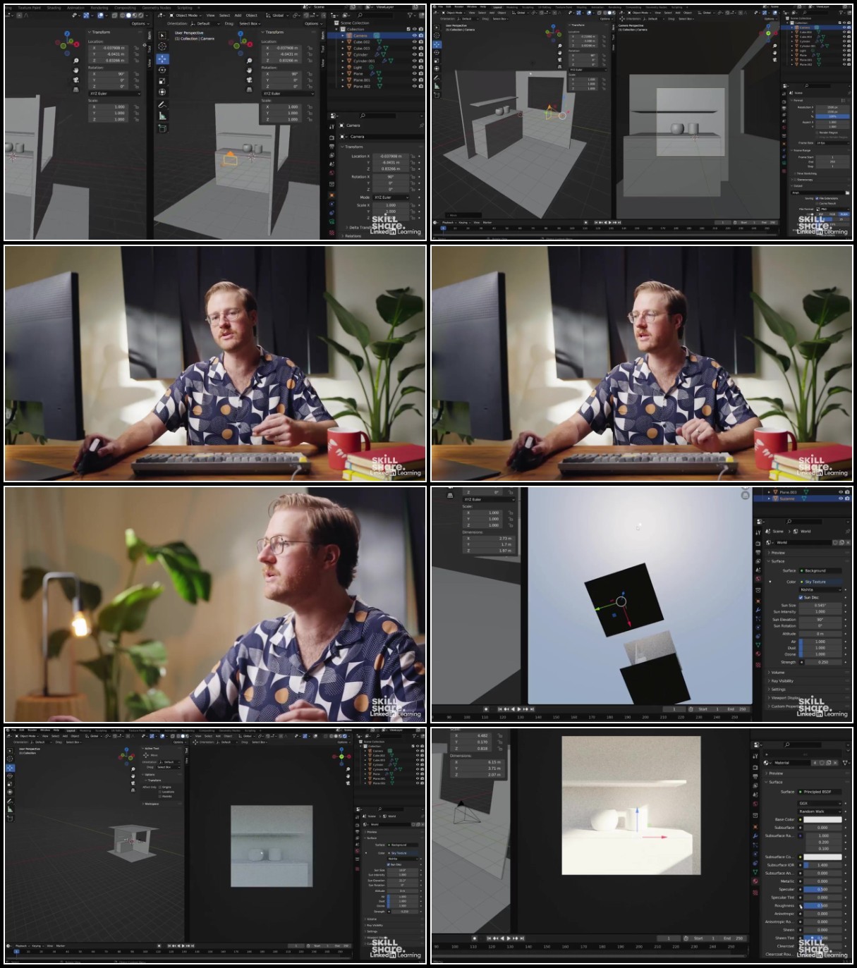Open the Tool properties tab icon above Render tab
The image size is (857, 968).
332,126
